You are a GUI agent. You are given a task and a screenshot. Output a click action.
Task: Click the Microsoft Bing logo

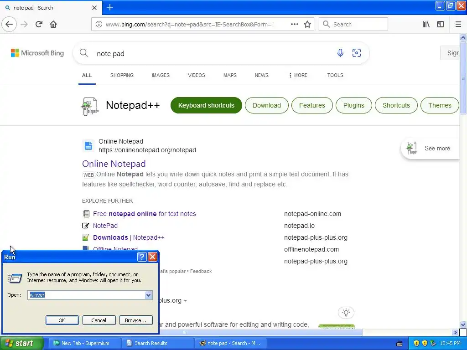(x=37, y=53)
